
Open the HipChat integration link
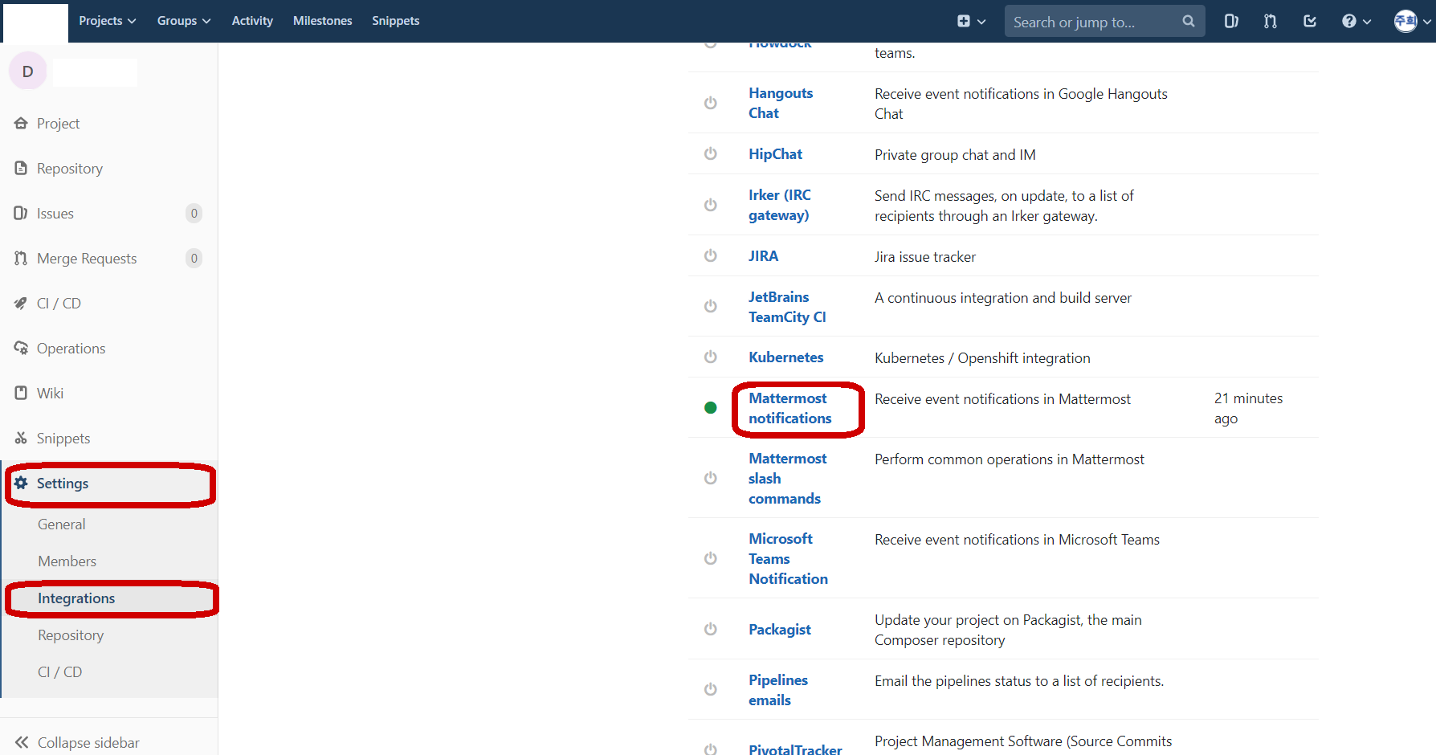[775, 153]
